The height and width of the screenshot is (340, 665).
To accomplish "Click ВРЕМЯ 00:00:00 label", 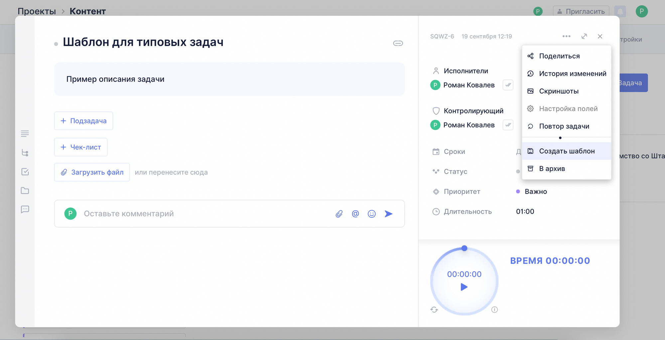I will click(x=550, y=261).
